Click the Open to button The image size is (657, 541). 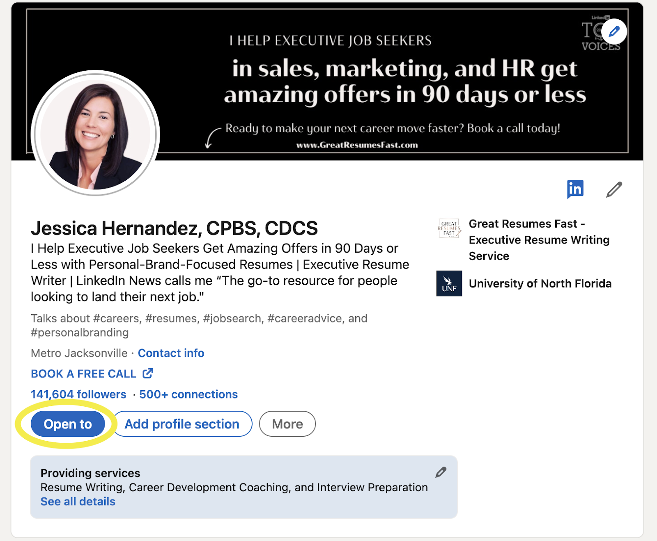[68, 424]
